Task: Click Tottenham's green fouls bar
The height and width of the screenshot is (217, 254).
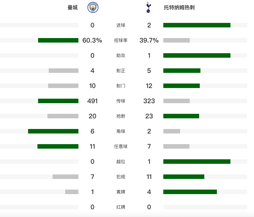Action: (184, 177)
